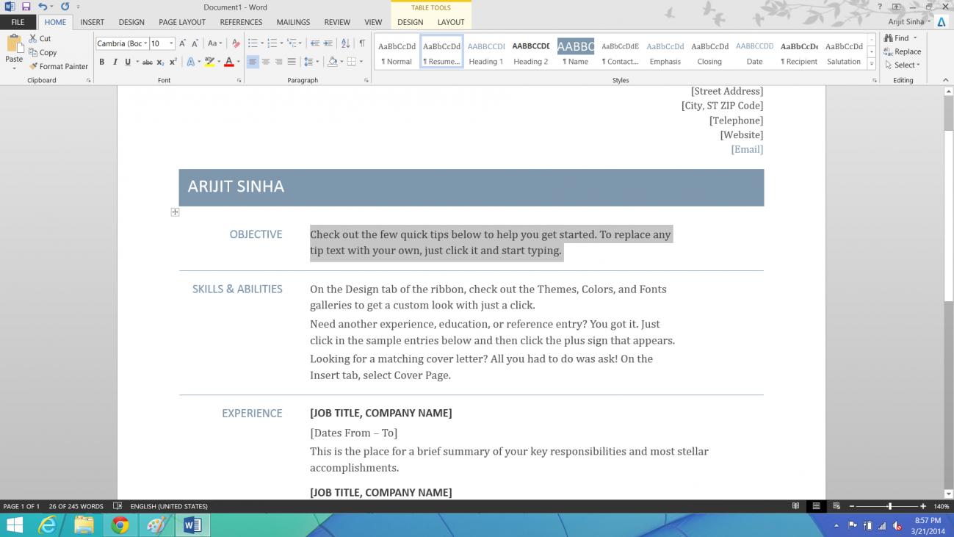Click the Save icon in quick access toolbar
Image resolution: width=954 pixels, height=537 pixels.
pos(26,7)
